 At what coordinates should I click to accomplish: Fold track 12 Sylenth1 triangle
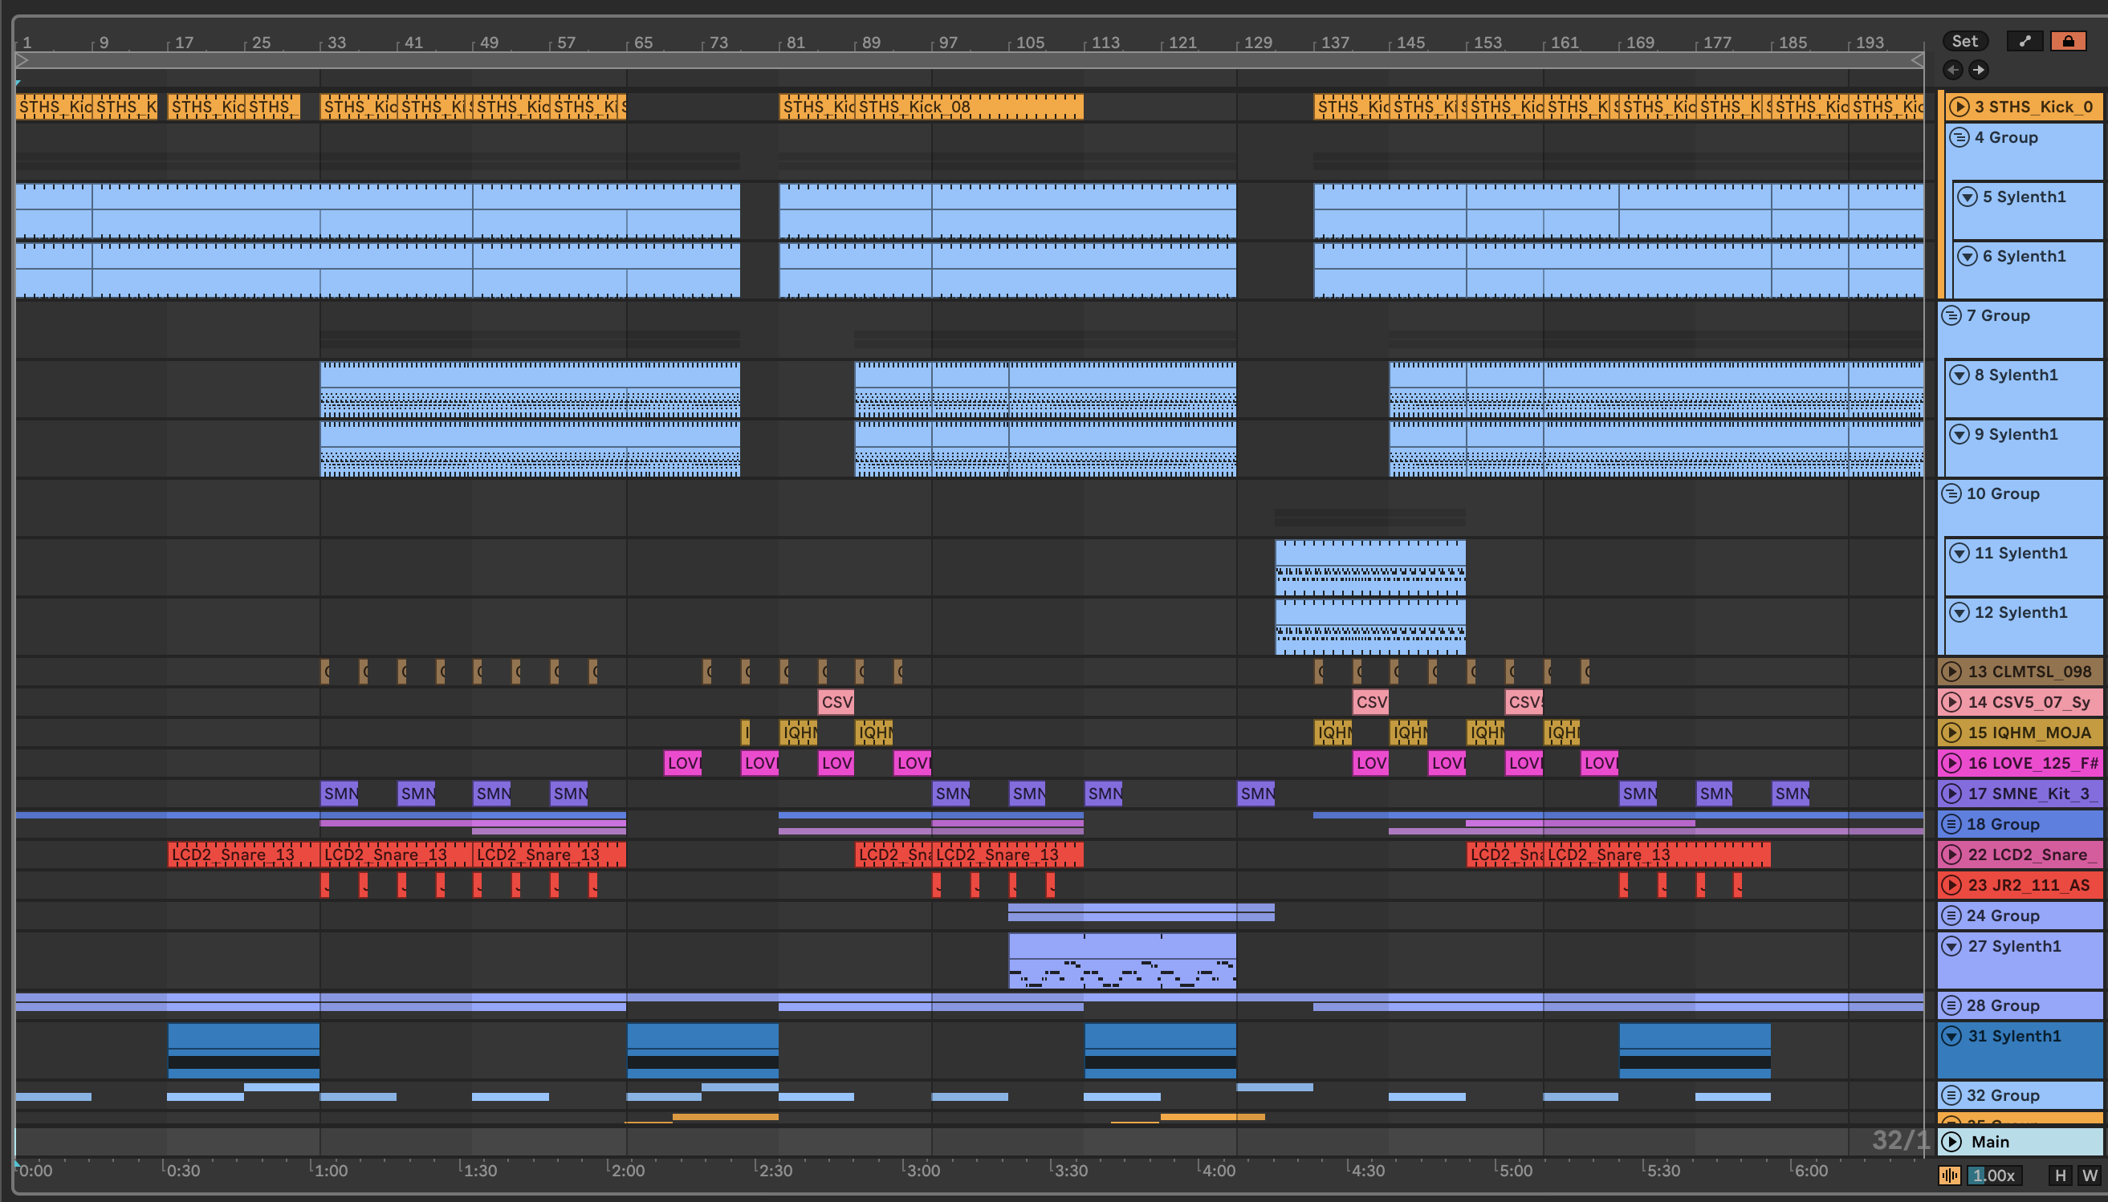coord(1959,612)
